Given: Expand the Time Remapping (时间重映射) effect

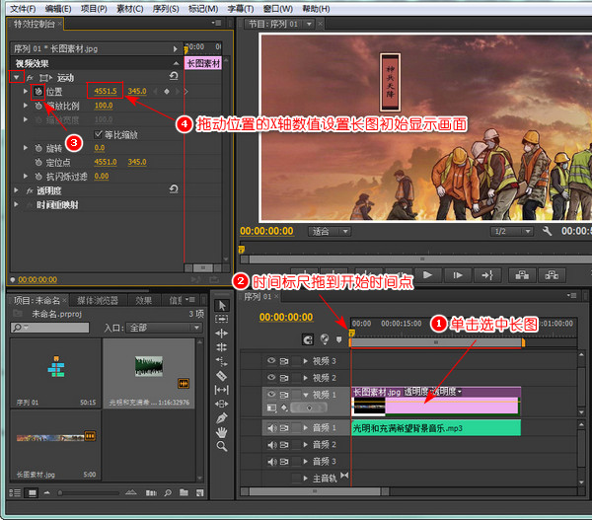Looking at the screenshot, I should point(16,204).
